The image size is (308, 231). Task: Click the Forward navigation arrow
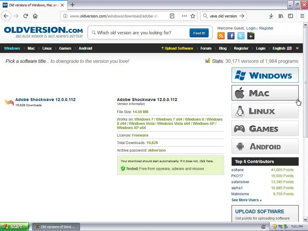pyautogui.click(x=16, y=16)
